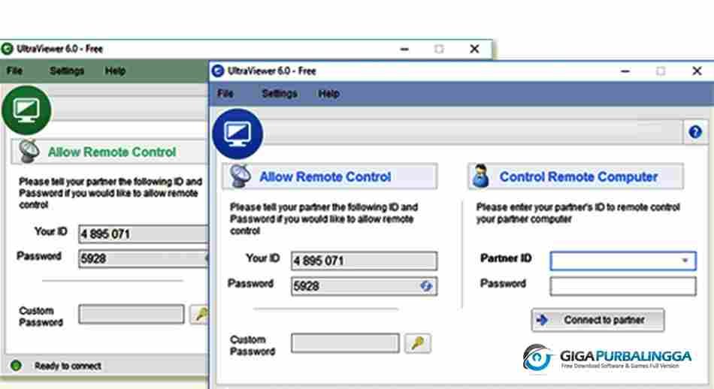Click Allow Remote Control heading in green window
Viewport: 714px width, 389px height.
click(112, 152)
